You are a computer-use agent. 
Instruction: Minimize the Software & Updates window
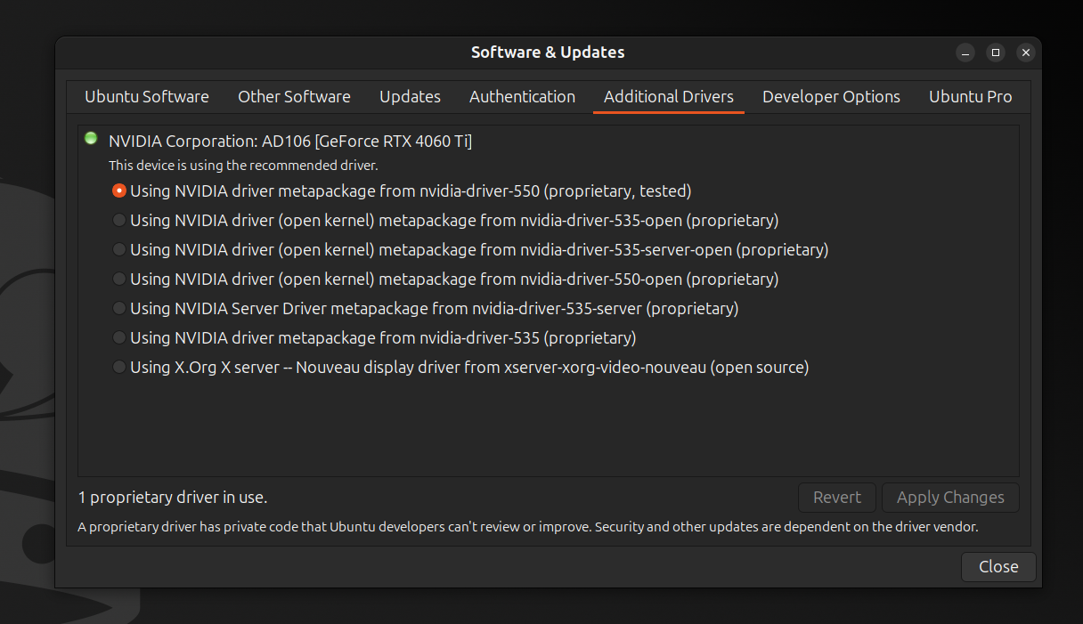965,53
